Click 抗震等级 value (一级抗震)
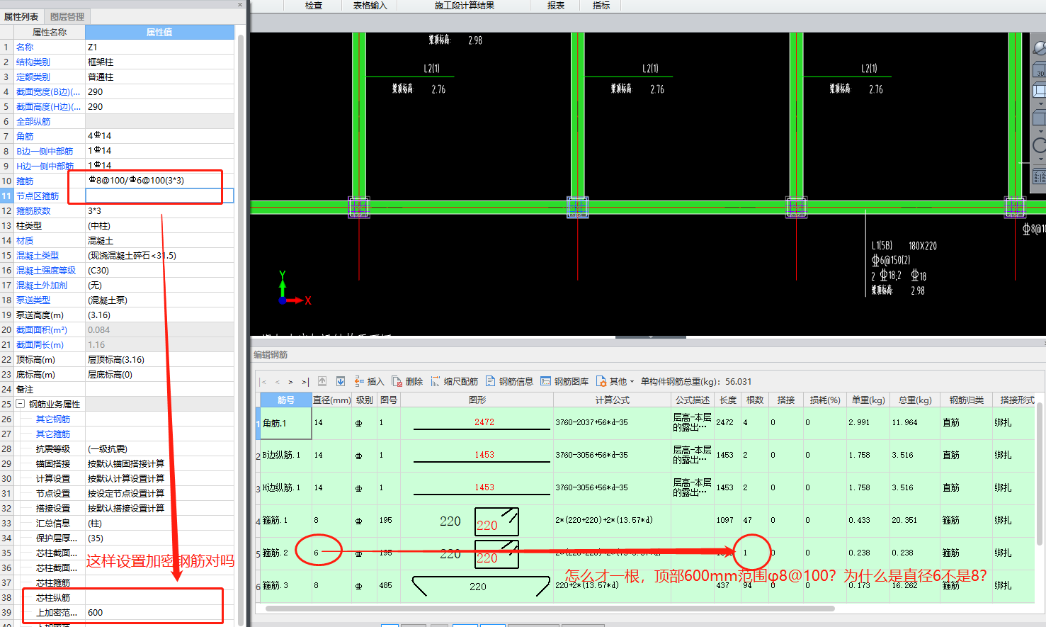Screen dimensions: 1046x627 coord(159,448)
